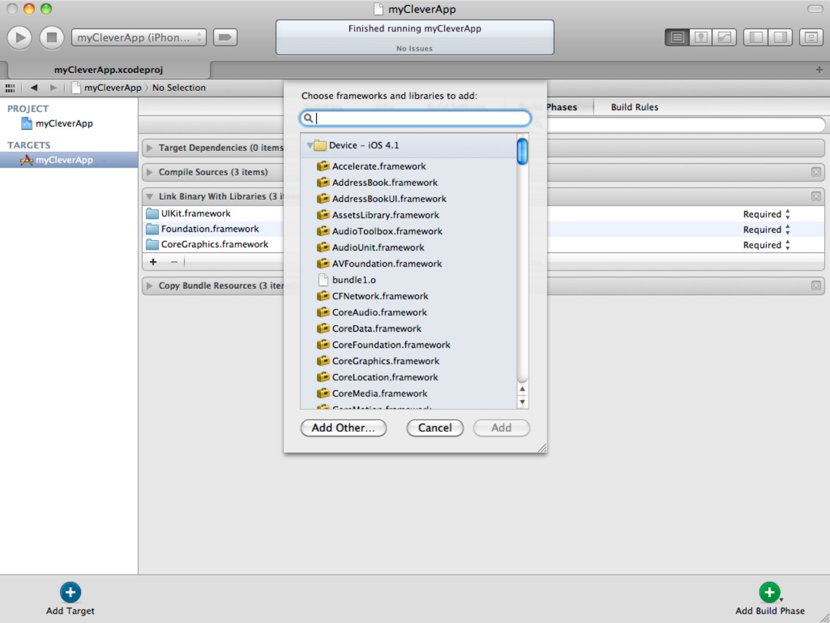Image resolution: width=830 pixels, height=623 pixels.
Task: Click the Add button in dialog
Action: click(501, 428)
